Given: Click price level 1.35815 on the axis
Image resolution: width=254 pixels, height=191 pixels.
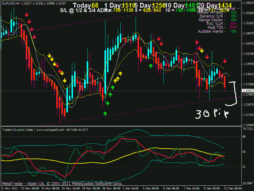Looking at the screenshot, I should point(248,3).
